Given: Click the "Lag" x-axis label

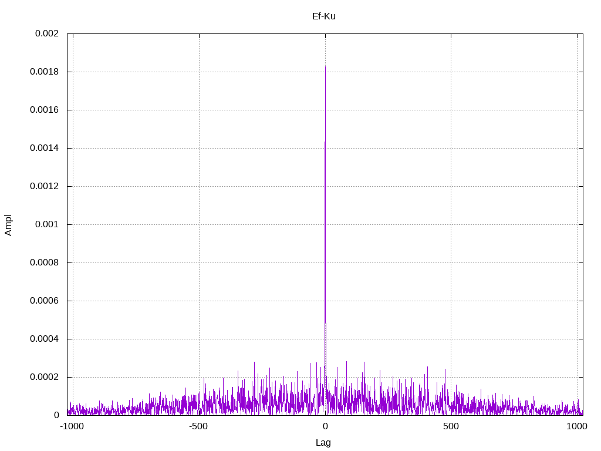Looking at the screenshot, I should pyautogui.click(x=323, y=443).
